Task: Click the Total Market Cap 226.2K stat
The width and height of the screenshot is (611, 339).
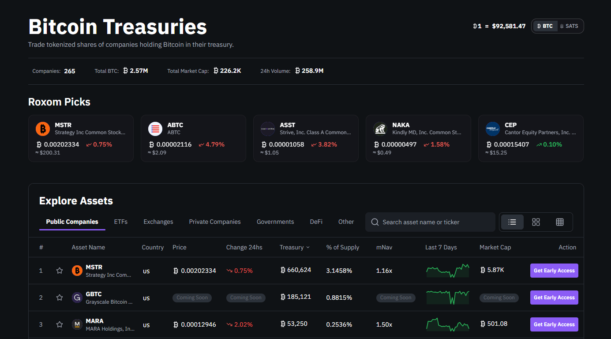Action: pyautogui.click(x=204, y=71)
